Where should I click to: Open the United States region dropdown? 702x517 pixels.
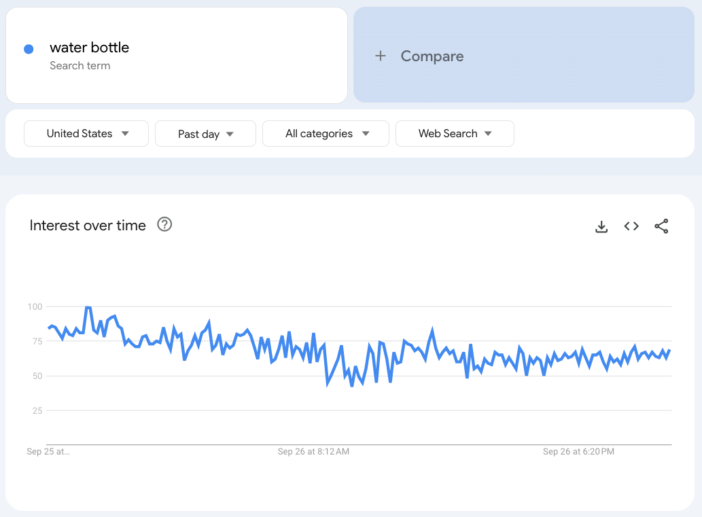(86, 133)
